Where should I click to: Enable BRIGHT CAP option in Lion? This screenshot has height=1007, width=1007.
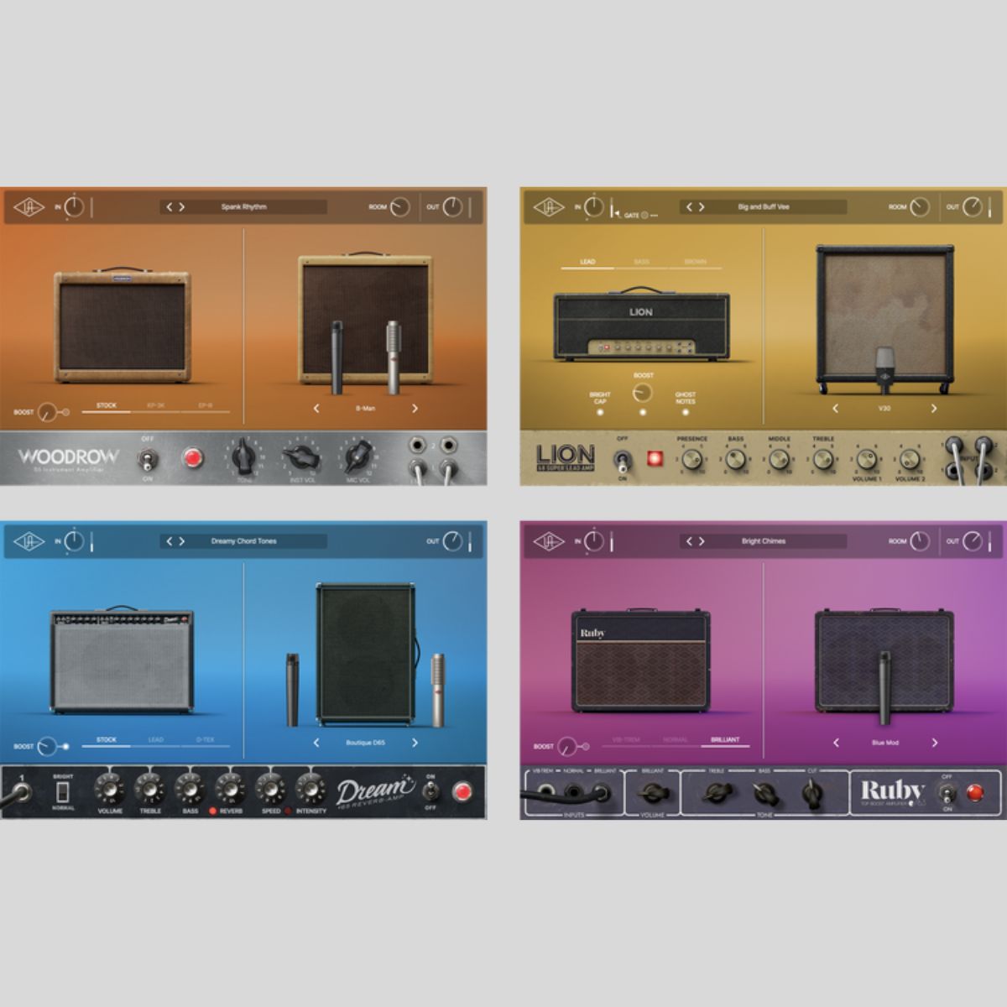[x=600, y=412]
